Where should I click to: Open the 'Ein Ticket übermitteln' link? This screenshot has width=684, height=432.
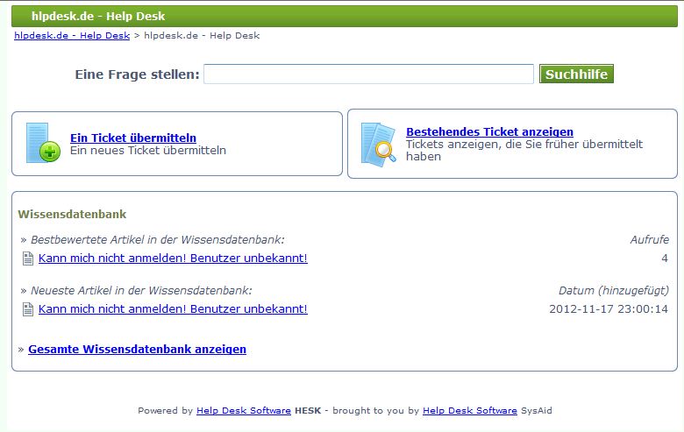133,138
